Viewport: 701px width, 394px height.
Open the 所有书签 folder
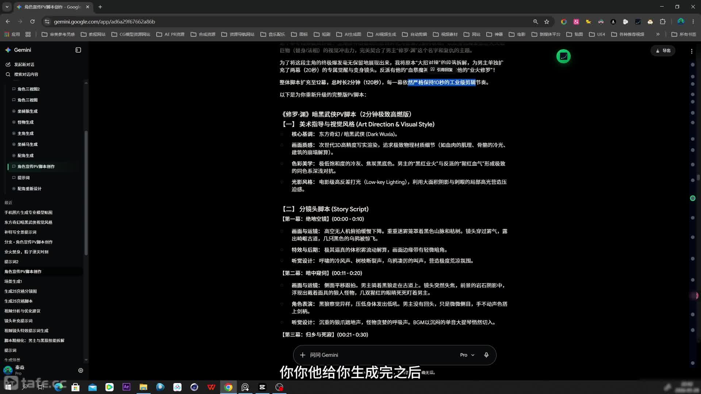(684, 34)
